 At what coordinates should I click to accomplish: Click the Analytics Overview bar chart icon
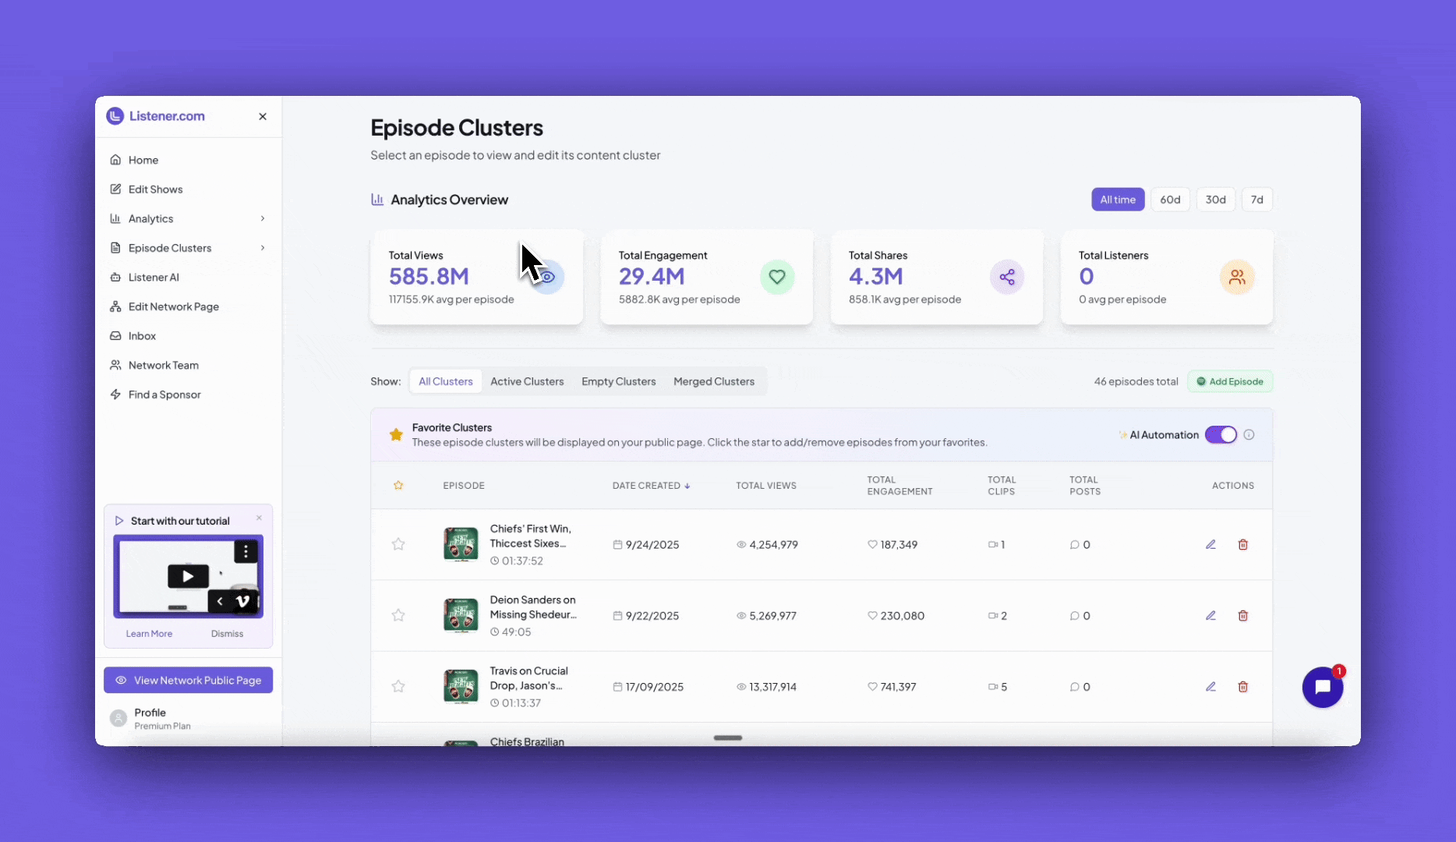(x=377, y=200)
